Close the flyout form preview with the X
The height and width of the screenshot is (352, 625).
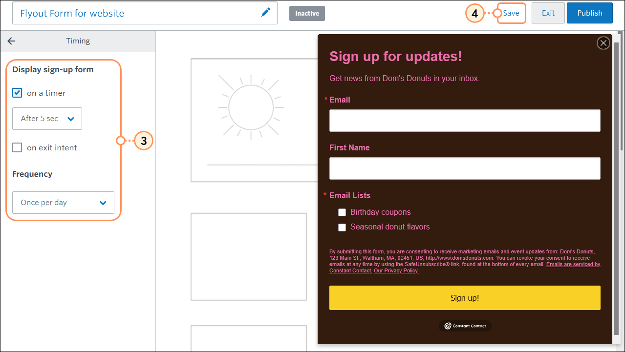603,43
